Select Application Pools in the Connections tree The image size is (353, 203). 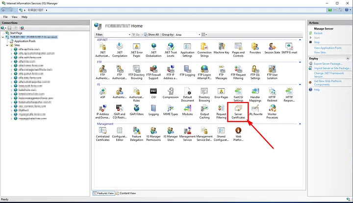click(25, 41)
